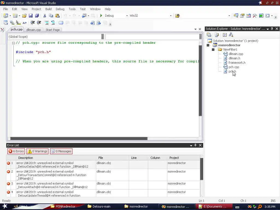This screenshot has width=280, height=210.
Task: Collapse the NewFilter1 folder node
Action: 213,49
